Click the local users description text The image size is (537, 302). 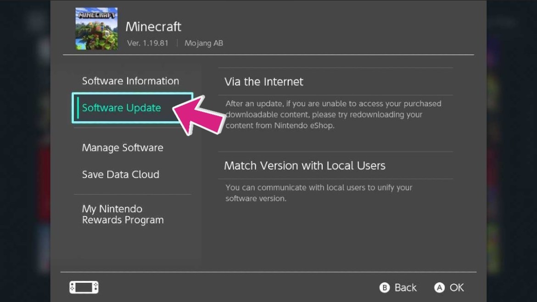pyautogui.click(x=319, y=193)
